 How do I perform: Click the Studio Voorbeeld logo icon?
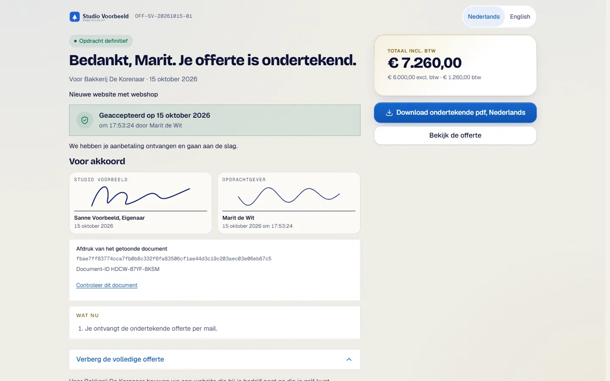point(75,17)
